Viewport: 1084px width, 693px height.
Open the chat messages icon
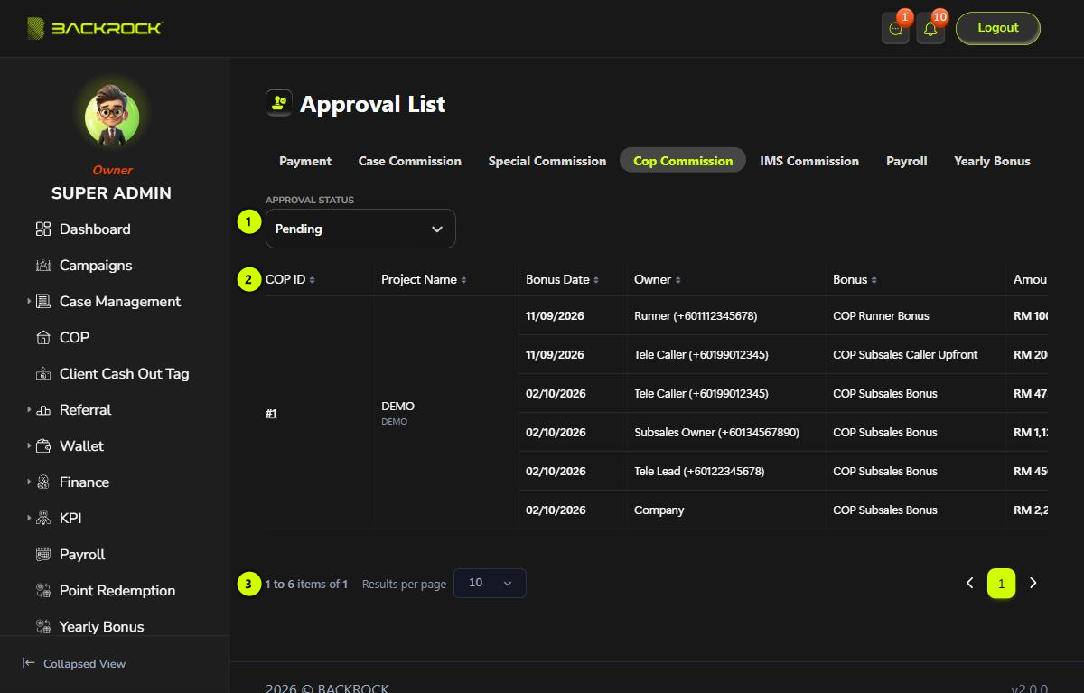tap(895, 29)
